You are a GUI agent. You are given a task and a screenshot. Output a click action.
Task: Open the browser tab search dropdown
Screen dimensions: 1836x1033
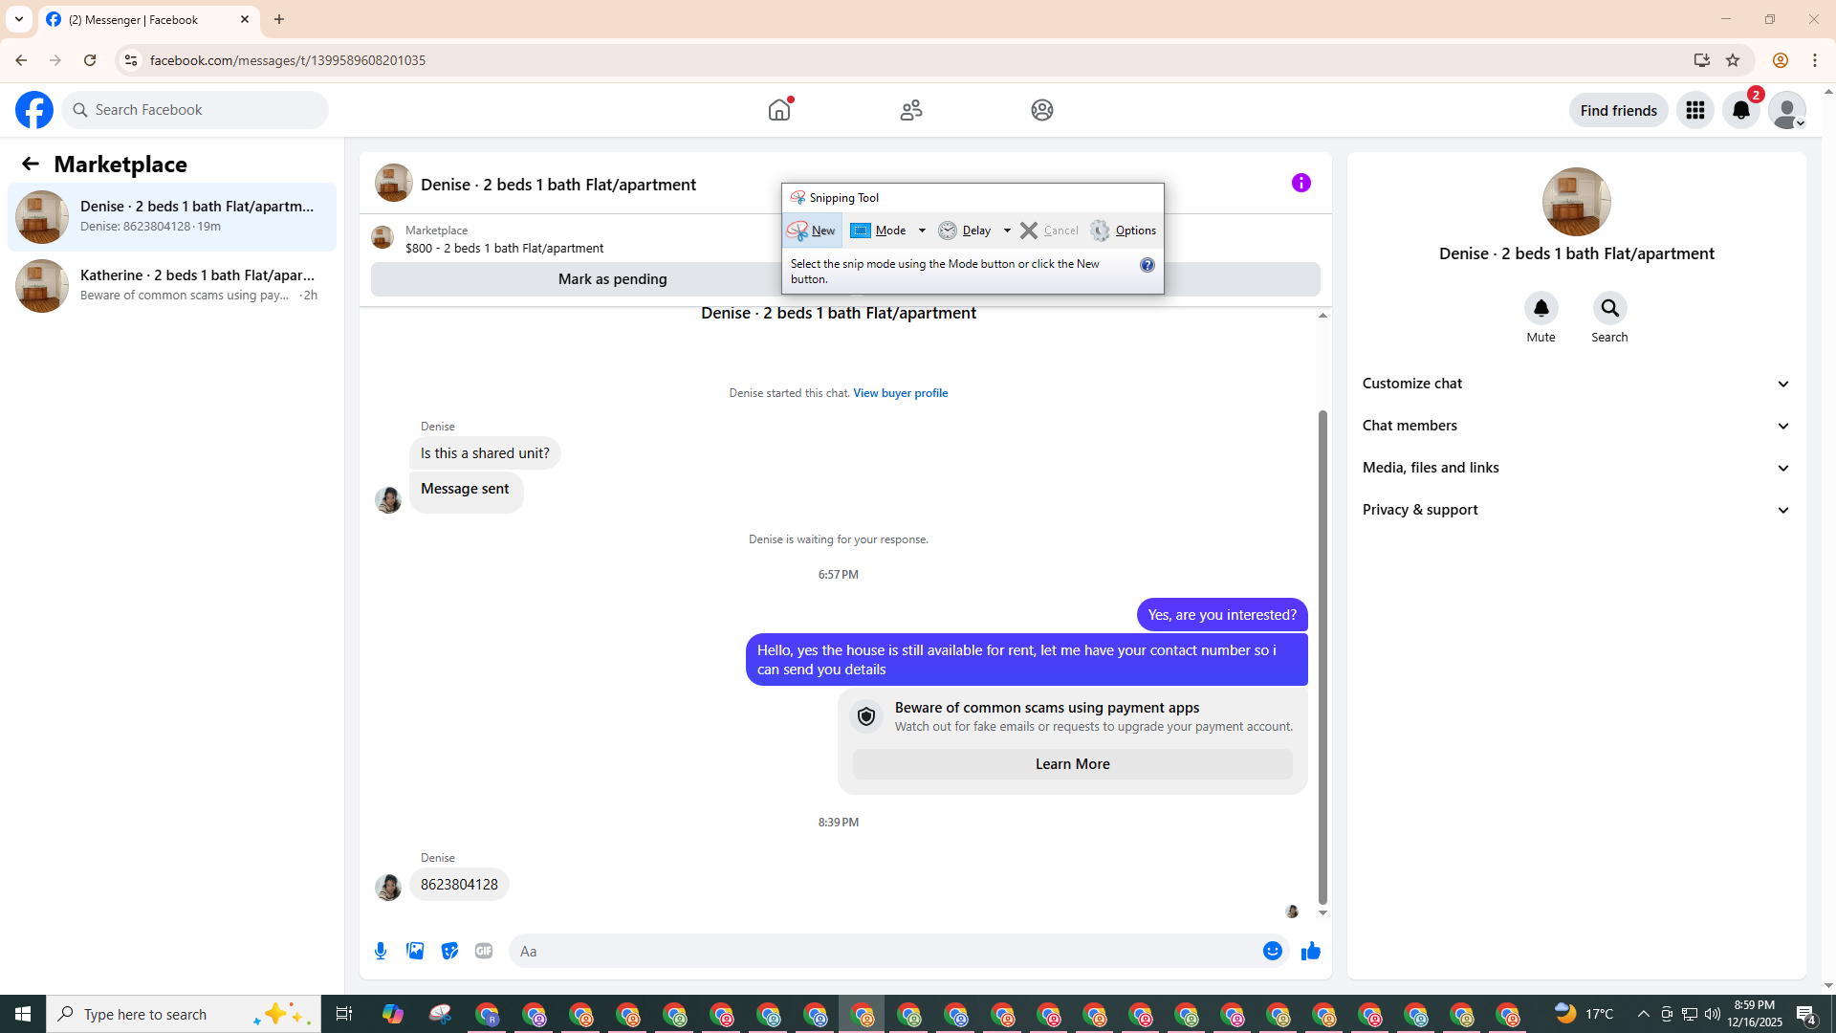19,19
